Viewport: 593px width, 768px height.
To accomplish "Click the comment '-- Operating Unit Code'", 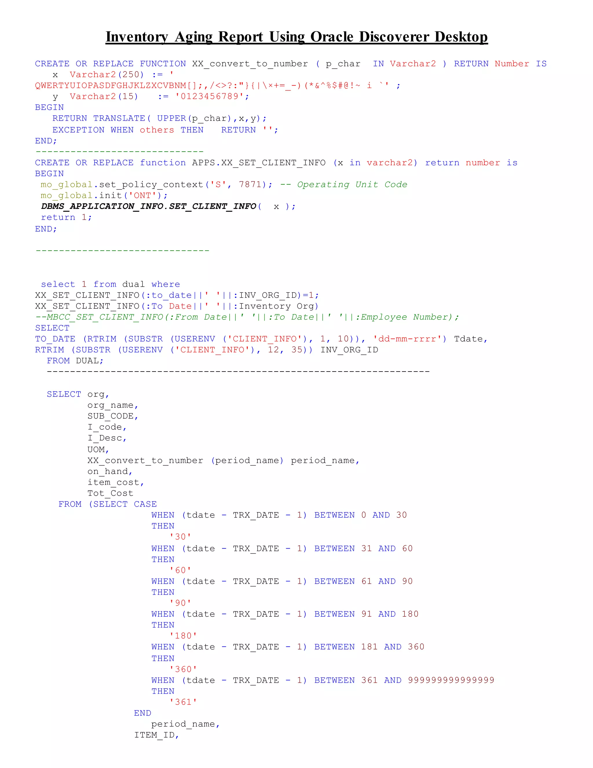I will click(x=344, y=185).
